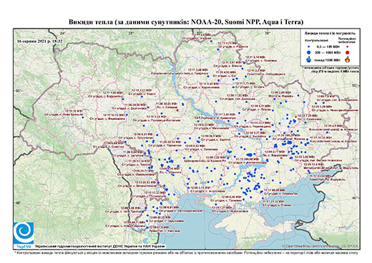This screenshot has width=372, height=263.
Task: Click the 16 серпня 2021 timestamp label
Action: click(40, 41)
